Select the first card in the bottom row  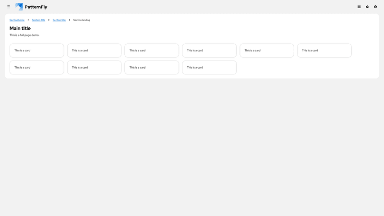pyautogui.click(x=36, y=67)
